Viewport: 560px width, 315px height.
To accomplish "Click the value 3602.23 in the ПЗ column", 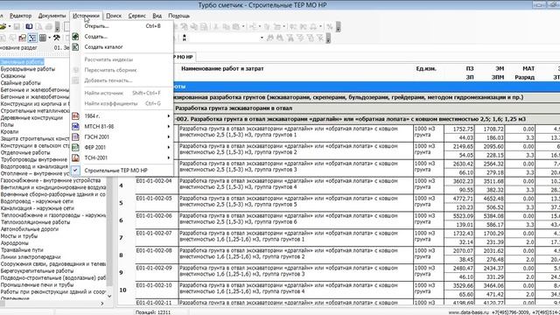I will 463,181.
